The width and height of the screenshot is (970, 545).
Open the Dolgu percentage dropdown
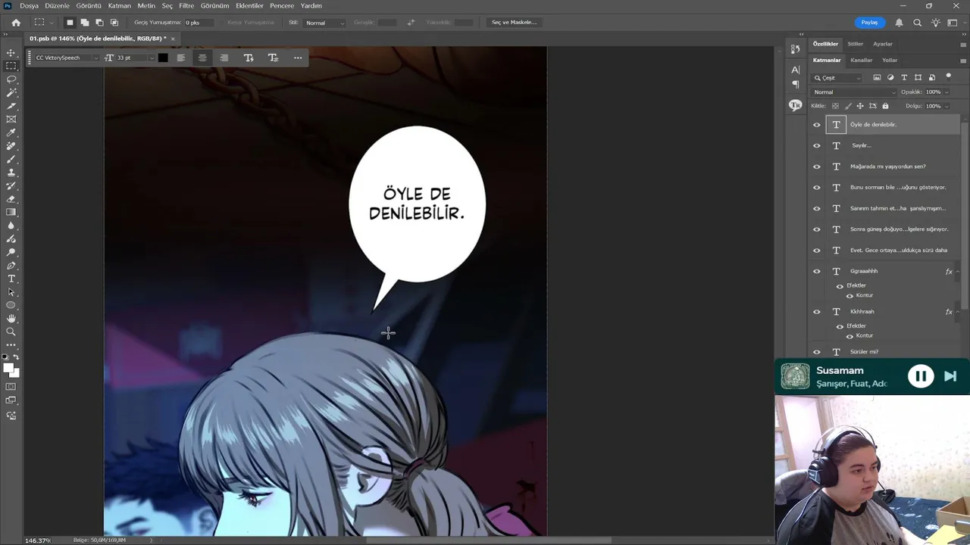pyautogui.click(x=947, y=106)
